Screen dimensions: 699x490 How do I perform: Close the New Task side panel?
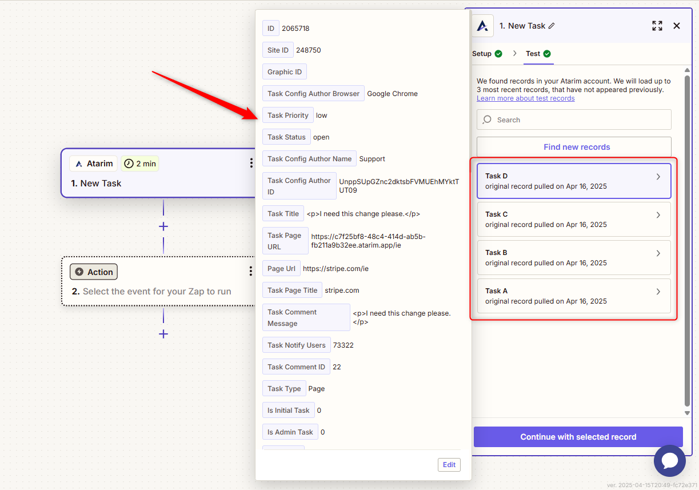pos(677,26)
